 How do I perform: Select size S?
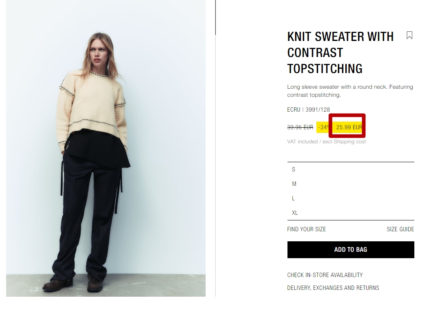pos(351,169)
